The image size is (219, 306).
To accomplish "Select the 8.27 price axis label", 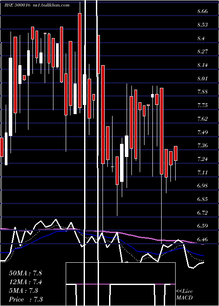I will tap(202, 52).
